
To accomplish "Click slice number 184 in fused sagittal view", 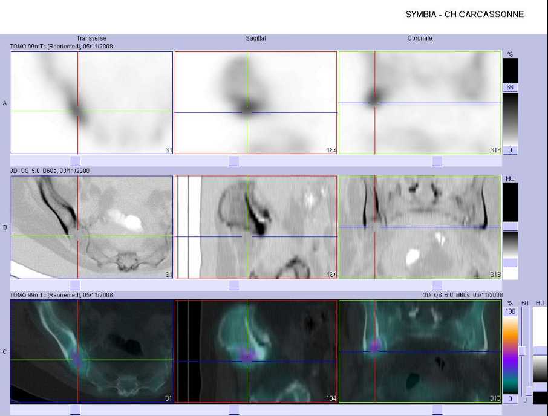I will point(331,398).
